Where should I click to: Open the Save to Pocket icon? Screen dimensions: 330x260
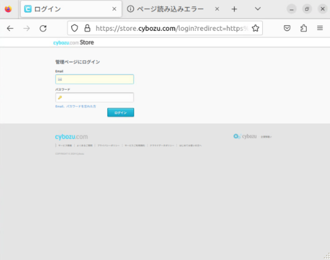[287, 28]
